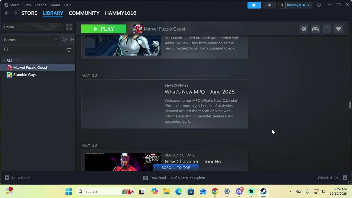Image resolution: width=352 pixels, height=198 pixels.
Task: Add Marvel Puzzle Quest to favorites heart
Action: click(339, 29)
